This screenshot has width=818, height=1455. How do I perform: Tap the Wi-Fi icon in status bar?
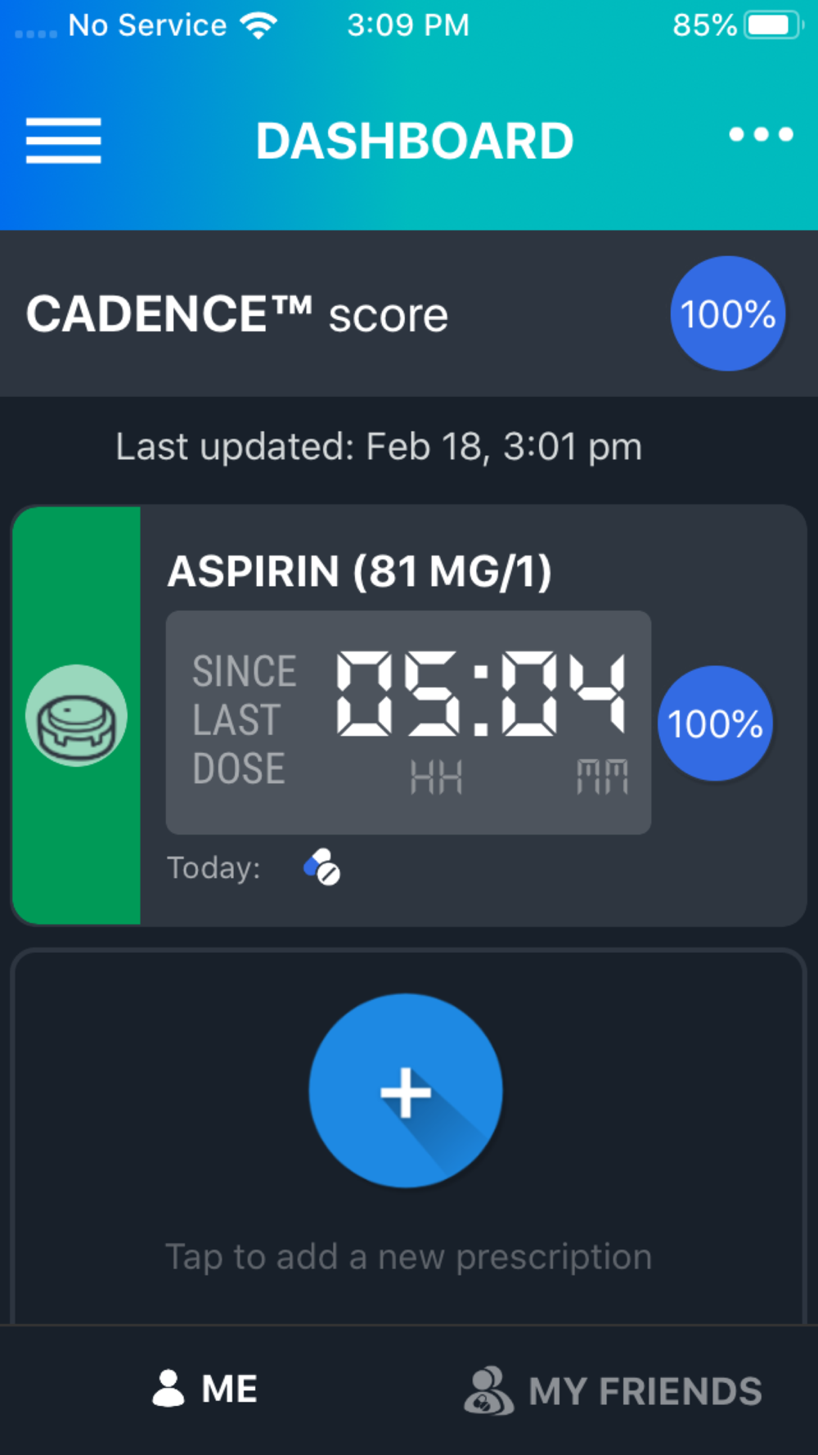(x=258, y=25)
